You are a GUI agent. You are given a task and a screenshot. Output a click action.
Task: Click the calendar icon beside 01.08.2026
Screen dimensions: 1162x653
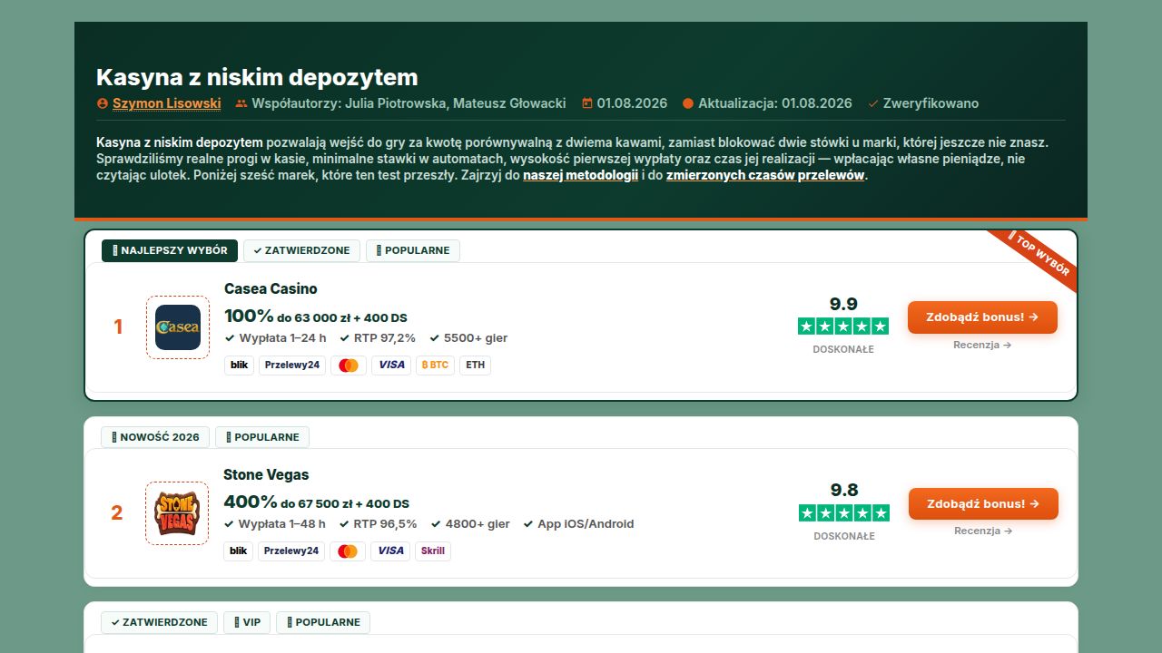tap(587, 103)
